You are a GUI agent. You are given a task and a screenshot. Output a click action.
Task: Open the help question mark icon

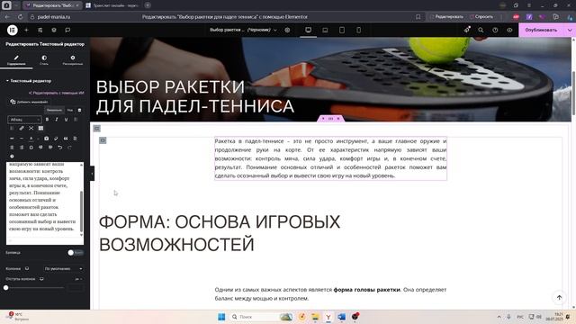495,30
